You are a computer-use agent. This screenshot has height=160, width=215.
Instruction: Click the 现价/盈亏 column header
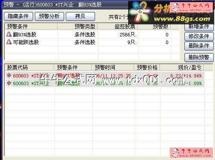(182, 67)
